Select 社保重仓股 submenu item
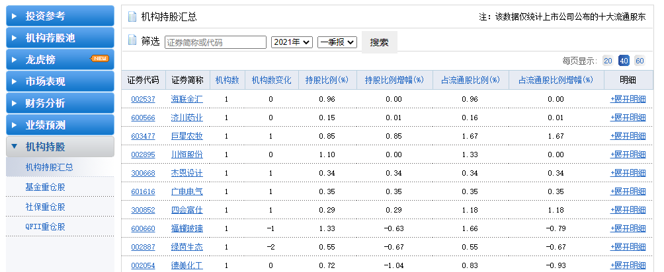This screenshot has height=272, width=664. coord(46,207)
